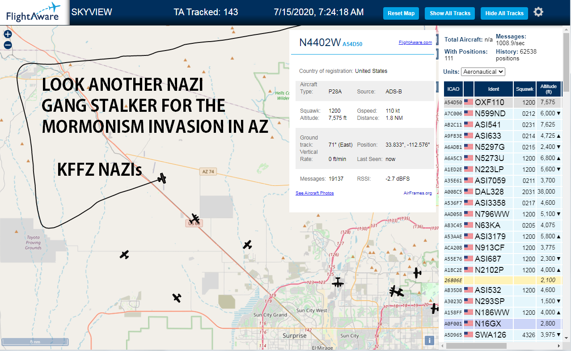
Task: Select aircraft icon over US 60 marker
Action: (x=195, y=219)
